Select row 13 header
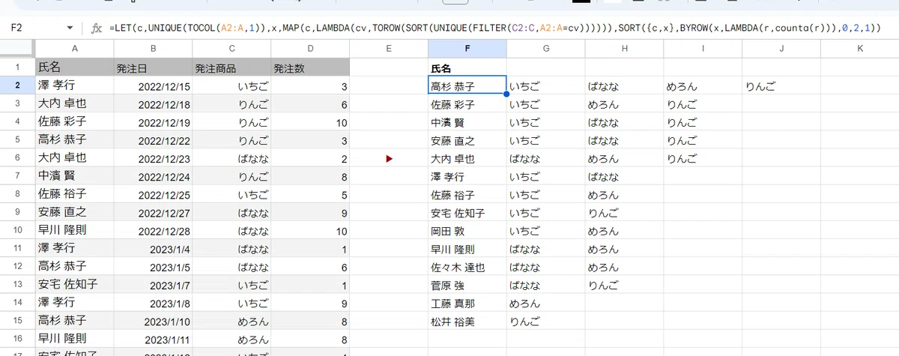Viewport: 899px width, 356px height. (x=17, y=284)
